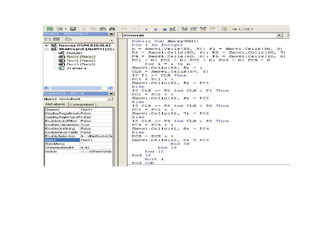Switch to the Categorized tab
This screenshot has height=228, width=324.
pyautogui.click(x=82, y=104)
